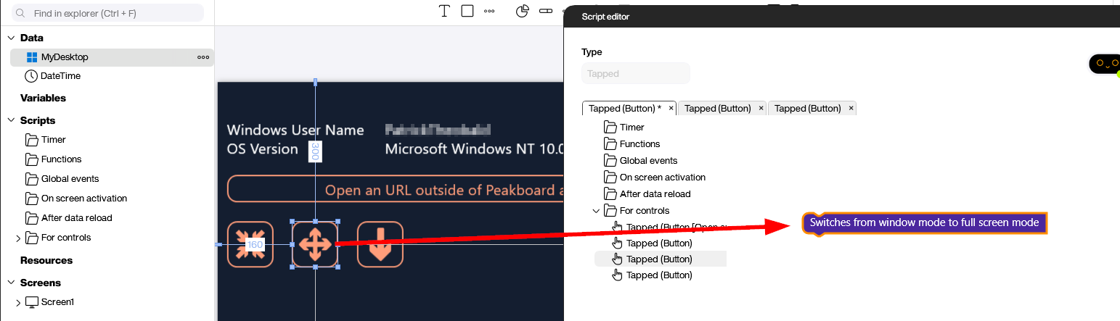Select the Text tool in the toolbar
Image resolution: width=1120 pixels, height=321 pixels.
(x=445, y=11)
